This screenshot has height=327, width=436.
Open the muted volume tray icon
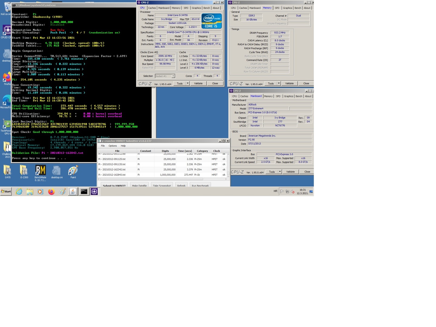[x=292, y=191]
